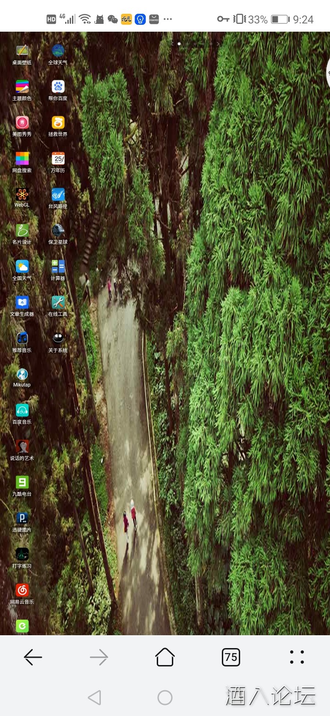Open the 迅捷图片 image app
Screen dimensions: 330x716
pos(22,518)
